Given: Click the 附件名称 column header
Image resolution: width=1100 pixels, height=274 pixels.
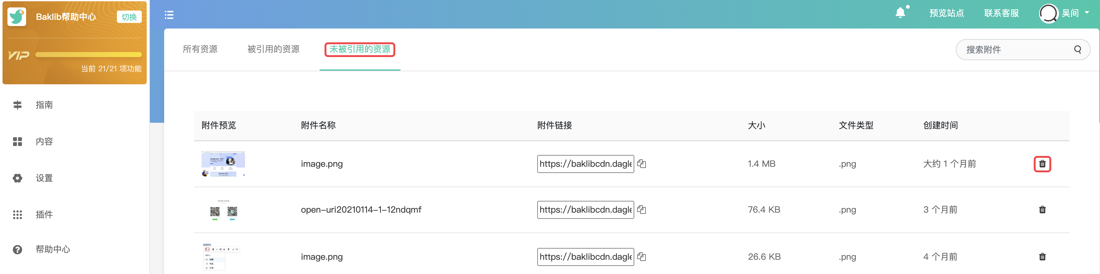Looking at the screenshot, I should tap(318, 125).
